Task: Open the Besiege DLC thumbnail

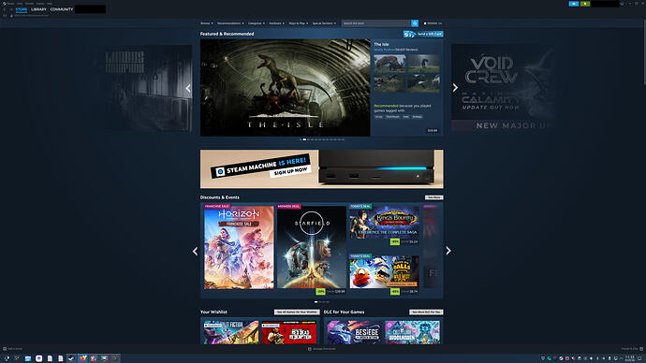Action: (354, 332)
